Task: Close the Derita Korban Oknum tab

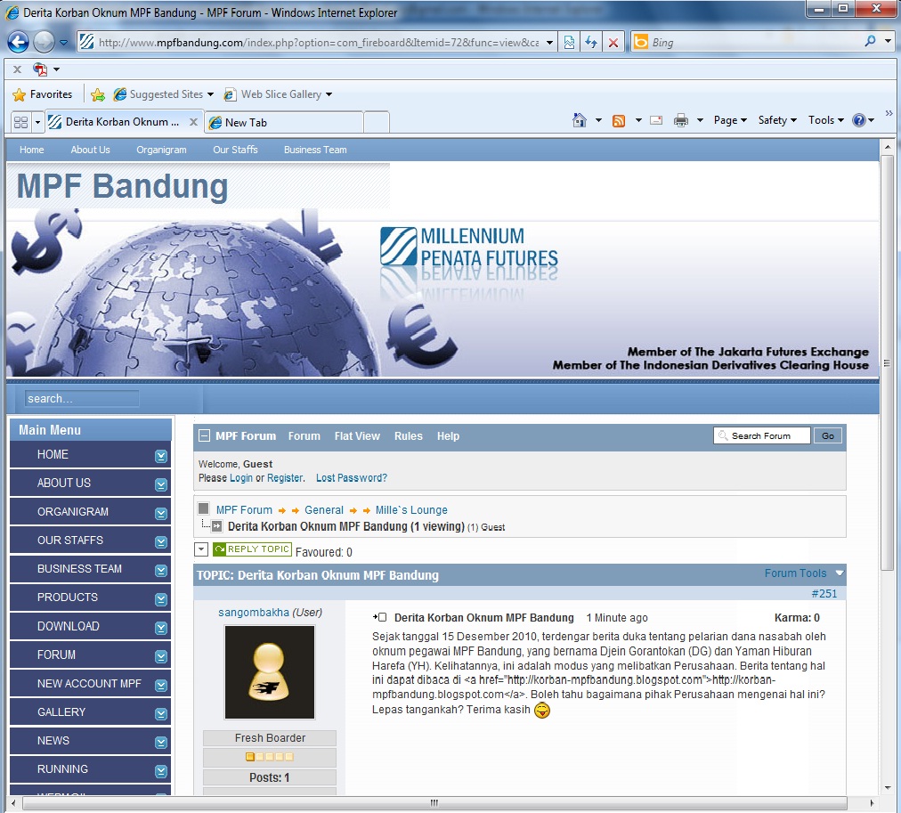Action: click(x=194, y=122)
